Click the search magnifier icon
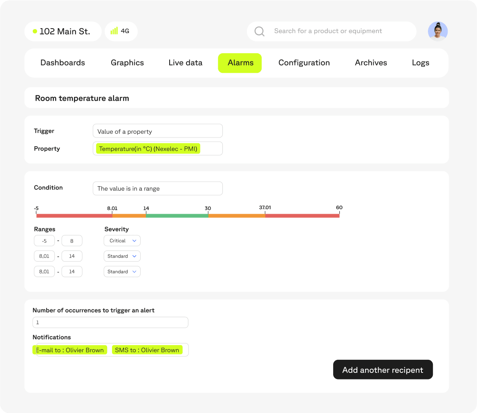 tap(259, 32)
